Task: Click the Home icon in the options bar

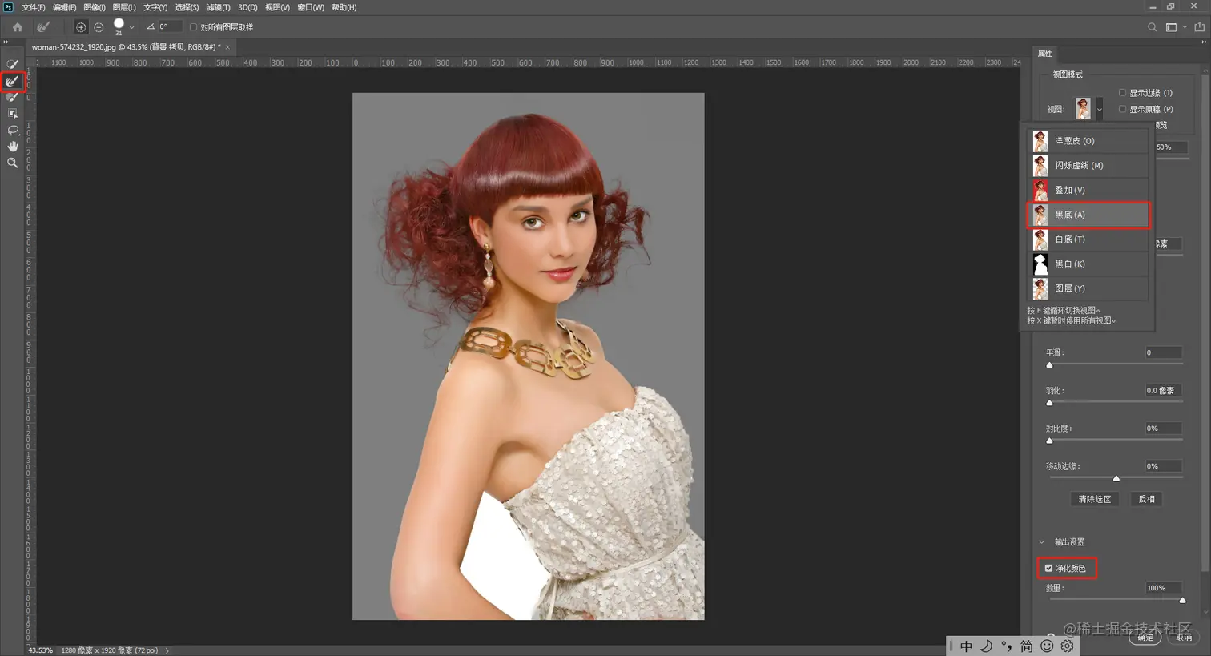Action: (18, 27)
